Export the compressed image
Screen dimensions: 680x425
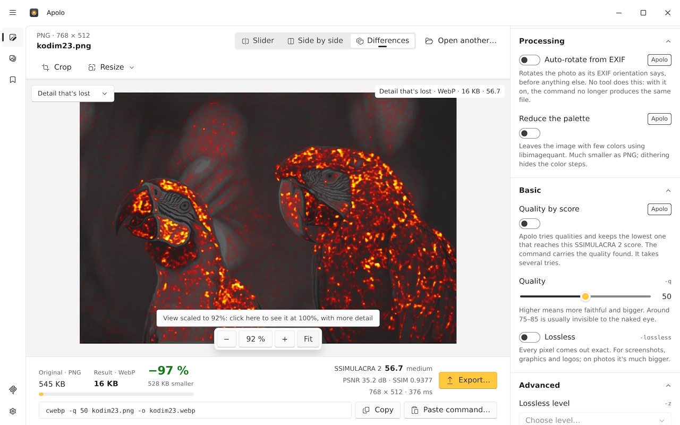pos(468,380)
